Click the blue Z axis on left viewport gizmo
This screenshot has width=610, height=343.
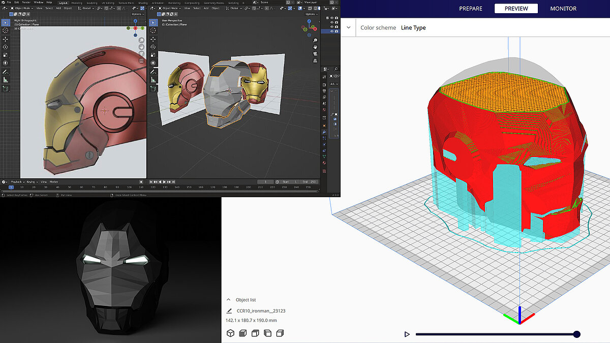click(x=135, y=21)
